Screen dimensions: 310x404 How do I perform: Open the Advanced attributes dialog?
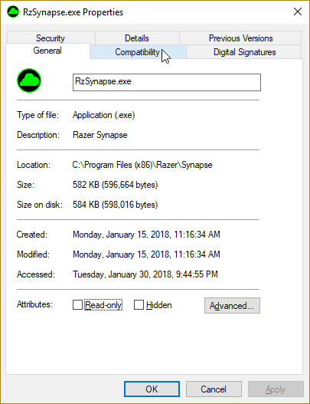232,306
